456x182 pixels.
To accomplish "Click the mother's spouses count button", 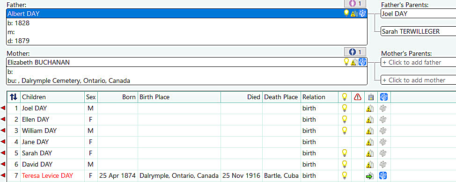I will pos(355,52).
